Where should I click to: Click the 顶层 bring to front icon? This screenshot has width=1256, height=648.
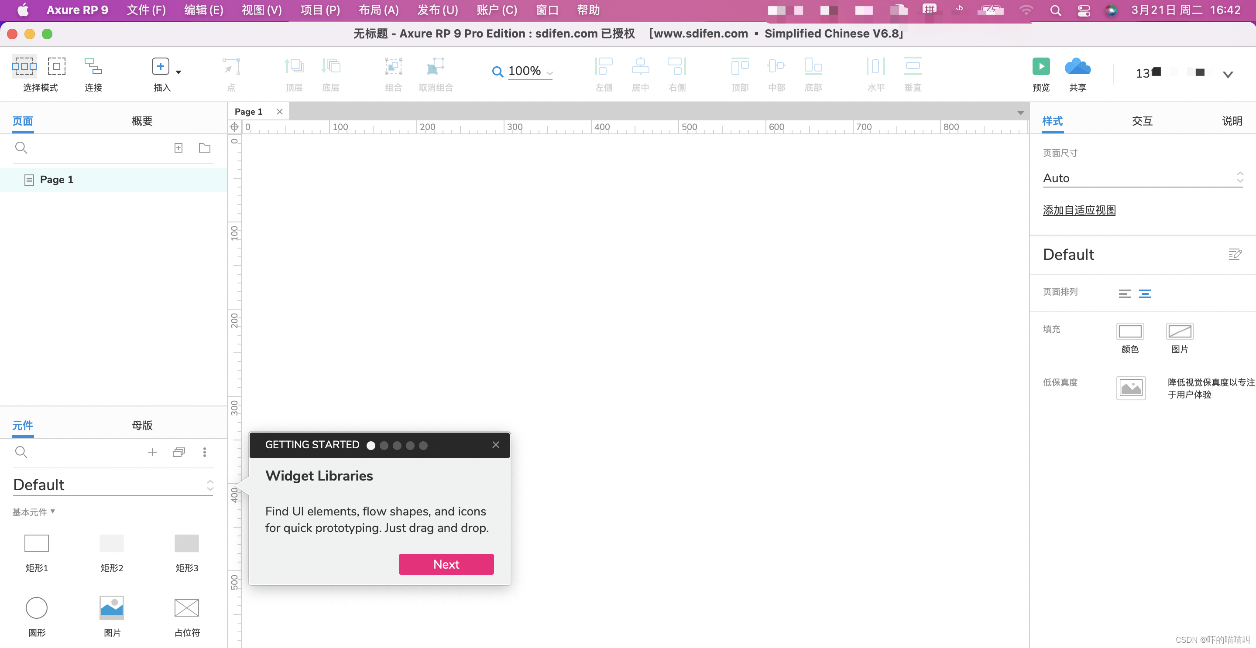(294, 66)
